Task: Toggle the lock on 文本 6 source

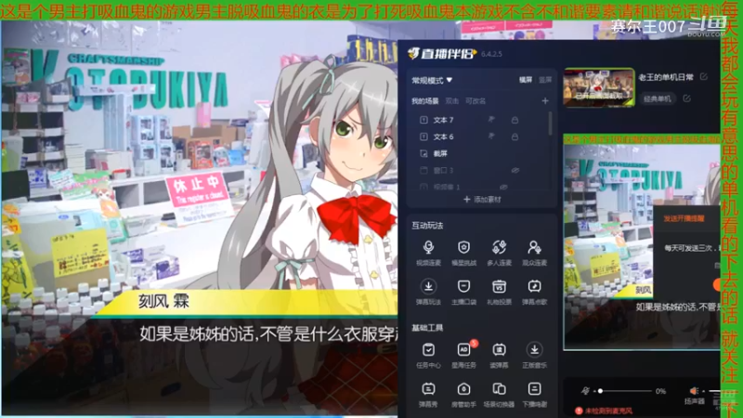Action: click(515, 137)
